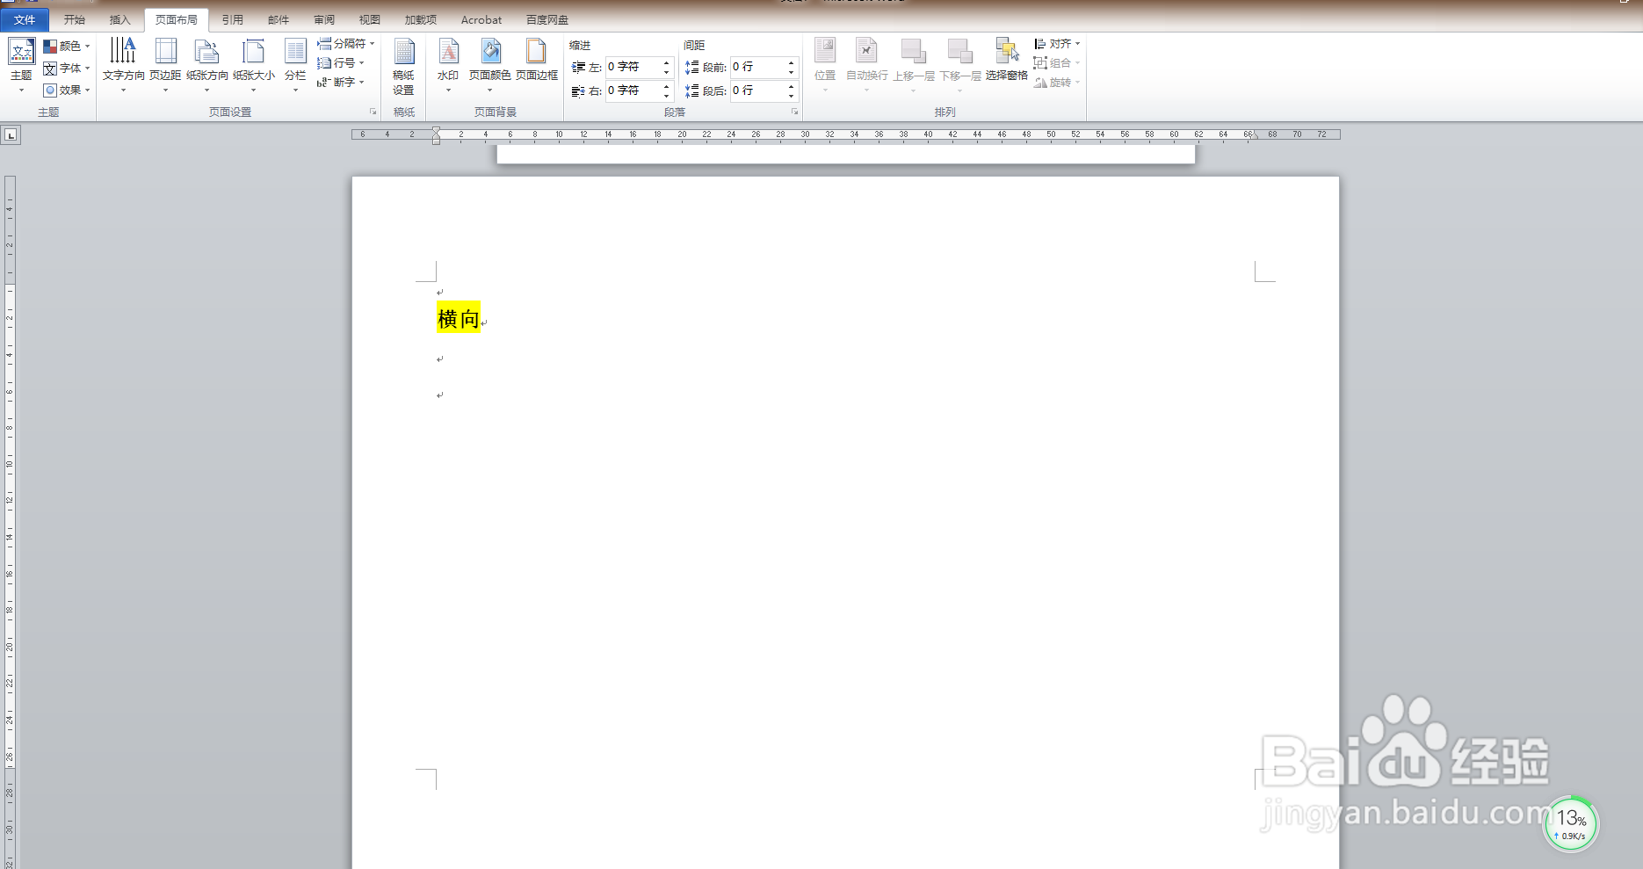Switch to the 插入 insert tab

(x=119, y=19)
